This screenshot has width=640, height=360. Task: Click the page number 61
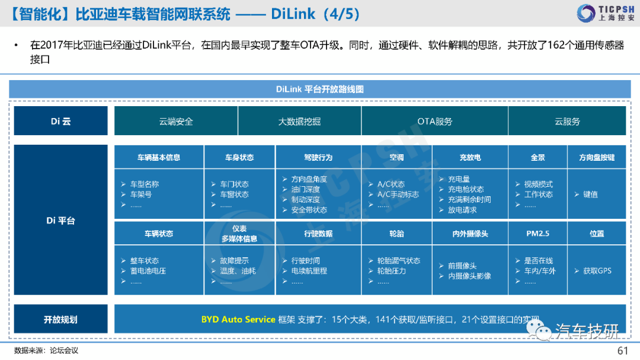pyautogui.click(x=622, y=351)
